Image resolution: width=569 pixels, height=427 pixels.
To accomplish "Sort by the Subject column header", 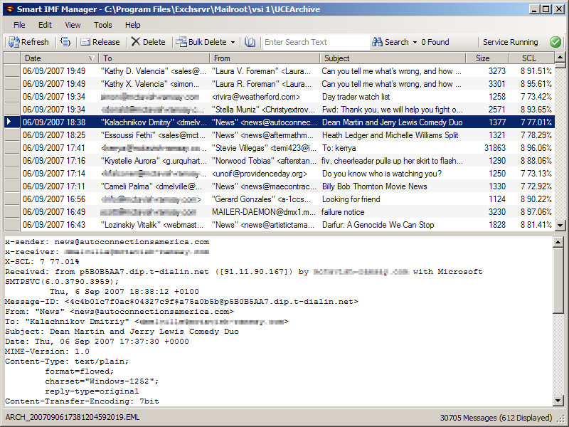I will (x=393, y=58).
